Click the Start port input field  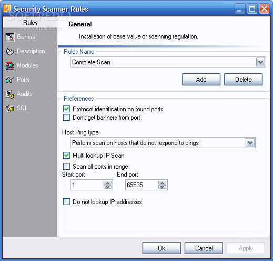(x=87, y=185)
